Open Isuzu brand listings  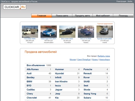(58, 86)
